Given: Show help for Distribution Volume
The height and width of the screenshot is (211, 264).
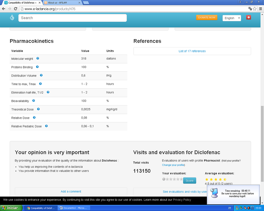Looking at the screenshot, I should click(x=41, y=75).
